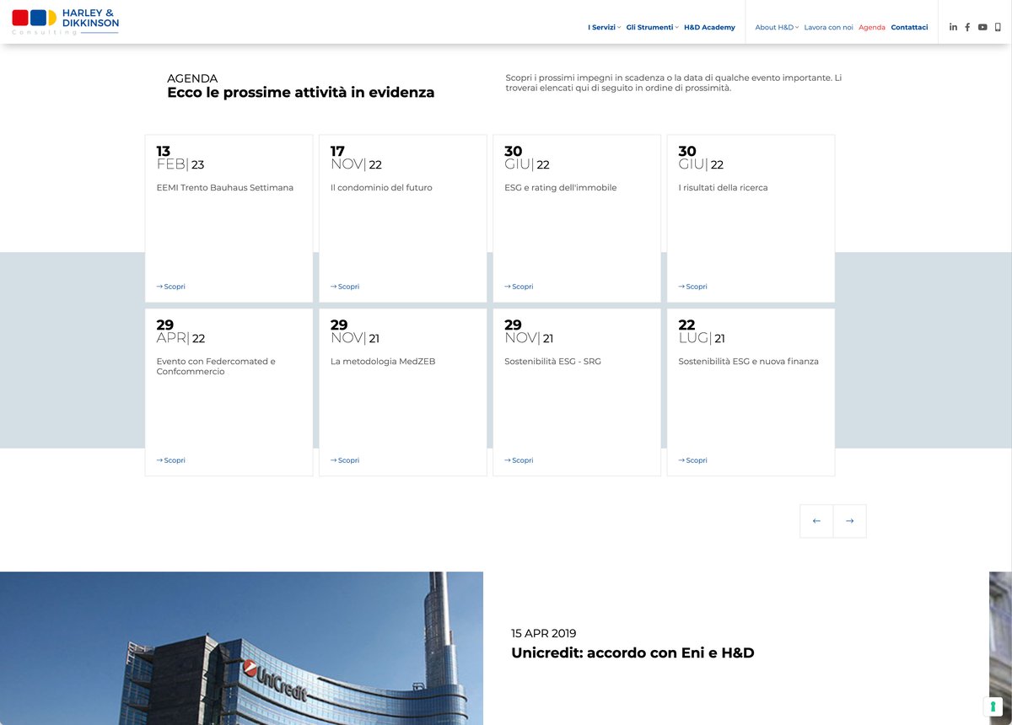Click the mobile phone icon in header

(998, 27)
